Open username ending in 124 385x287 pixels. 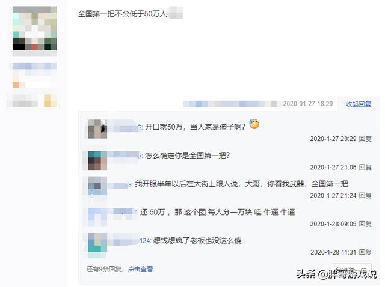[129, 240]
